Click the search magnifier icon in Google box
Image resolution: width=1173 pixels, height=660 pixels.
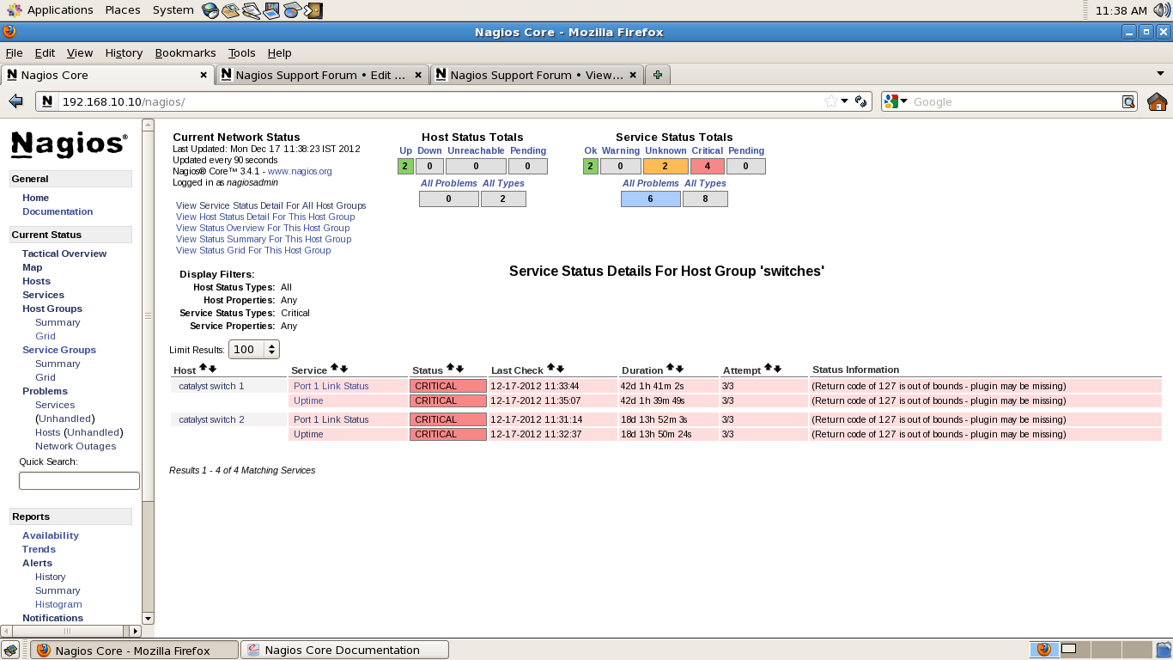[x=1128, y=101]
